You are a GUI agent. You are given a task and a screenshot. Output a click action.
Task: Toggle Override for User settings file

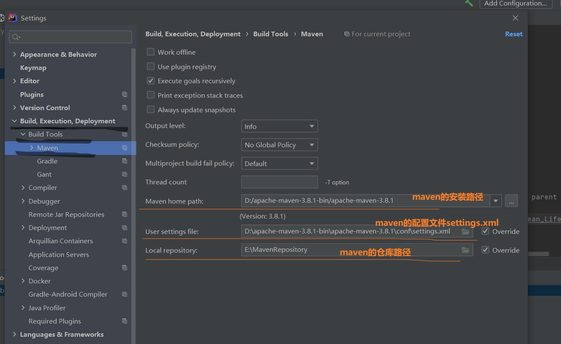[485, 231]
